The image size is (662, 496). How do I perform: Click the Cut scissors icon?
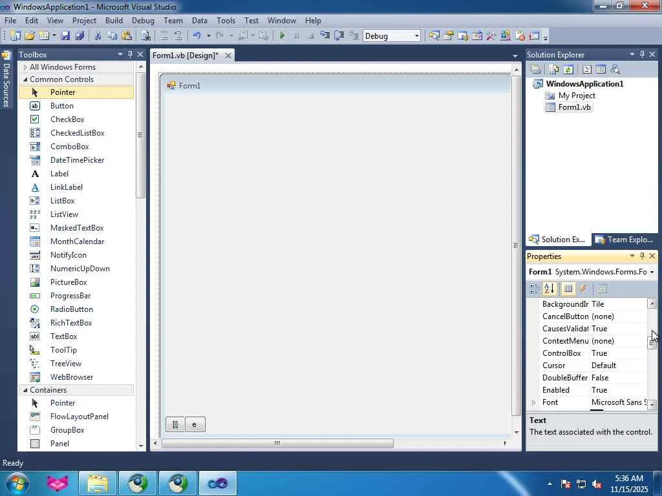[x=98, y=36]
